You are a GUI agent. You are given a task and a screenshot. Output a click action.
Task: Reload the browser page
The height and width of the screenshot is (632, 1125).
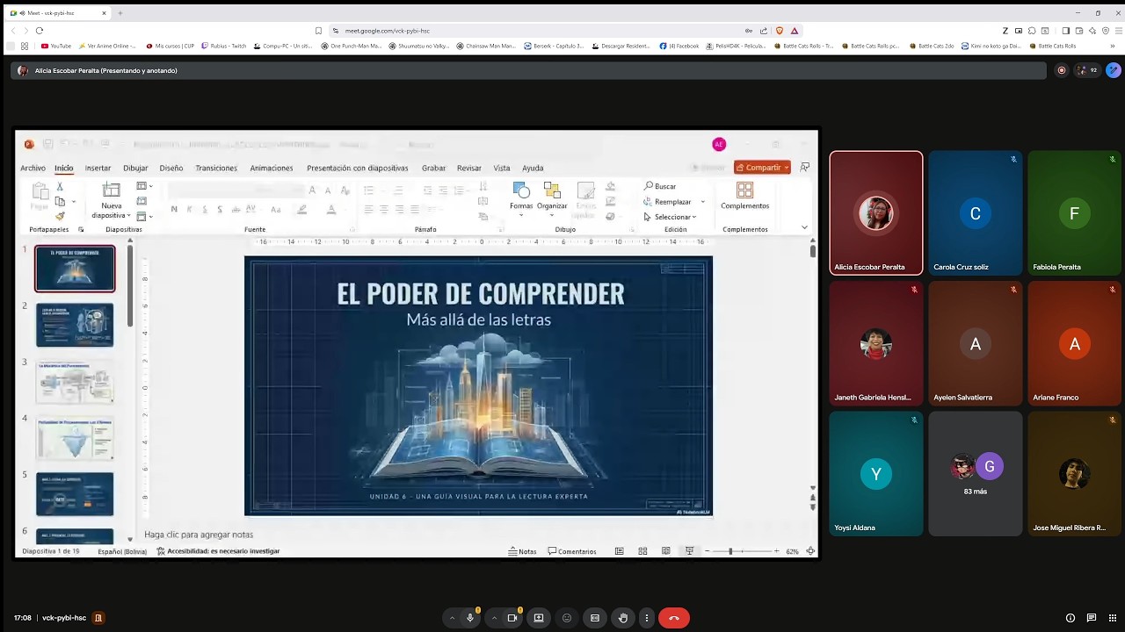(40, 31)
